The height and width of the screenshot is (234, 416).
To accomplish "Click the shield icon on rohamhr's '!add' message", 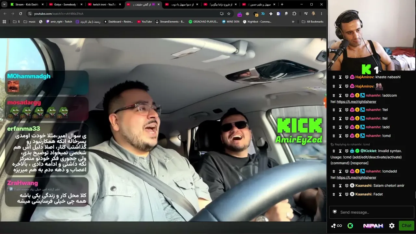I will click(x=347, y=127).
